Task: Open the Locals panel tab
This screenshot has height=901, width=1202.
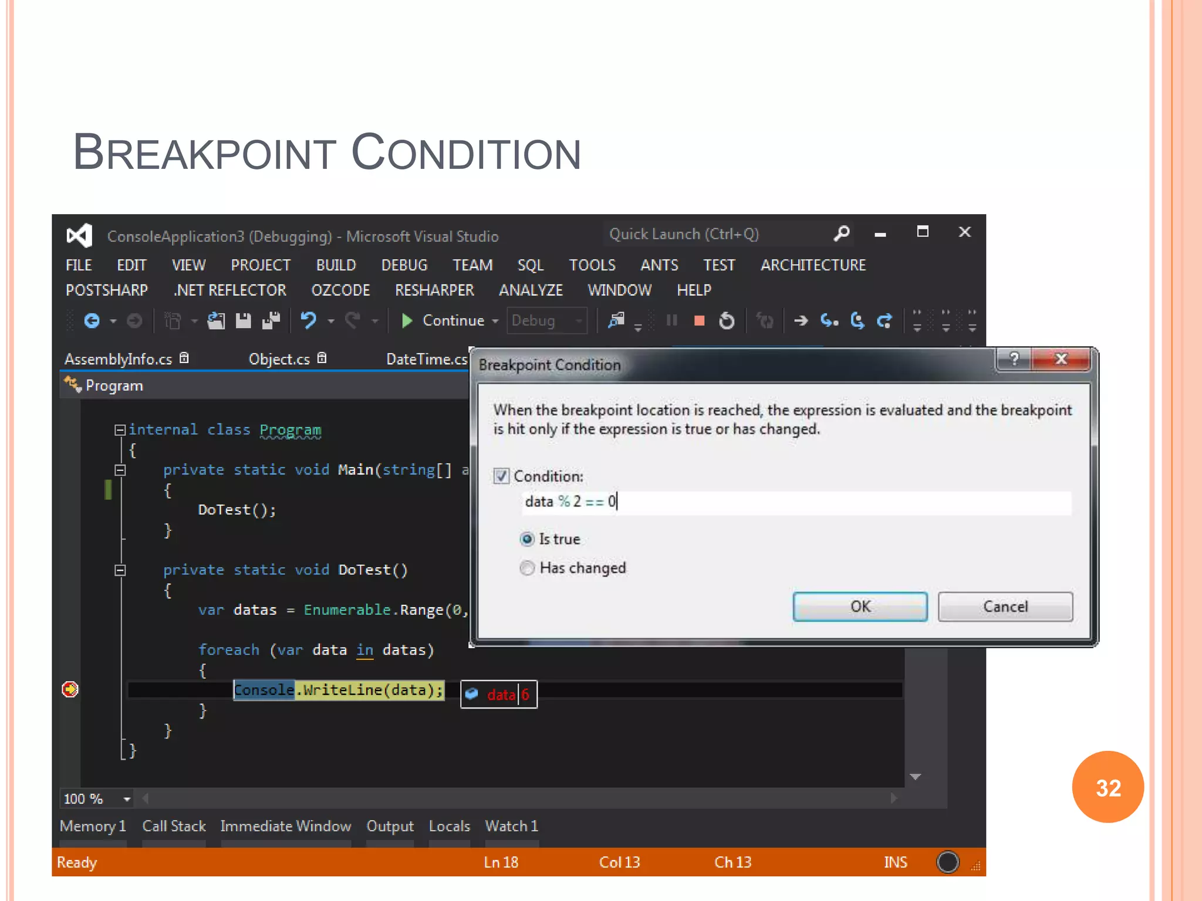Action: [450, 826]
